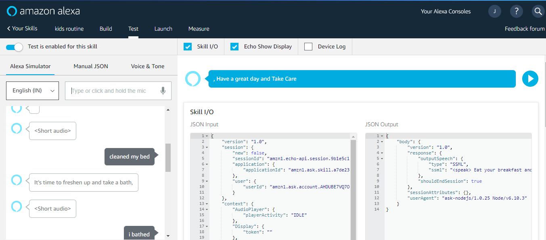Click the microphone icon in input box
Screen dimensions: 546x240
[x=163, y=91]
